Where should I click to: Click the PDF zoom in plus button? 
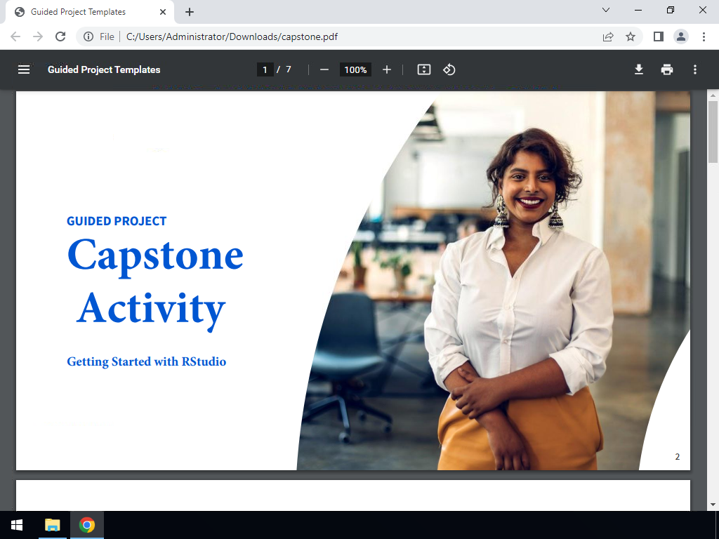[387, 69]
